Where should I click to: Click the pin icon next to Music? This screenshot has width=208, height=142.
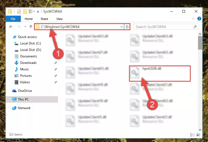tap(56, 69)
